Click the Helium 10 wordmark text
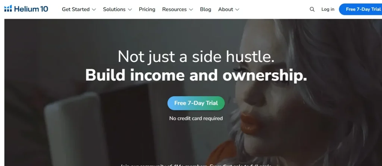Viewport: 382px width, 166px height. [31, 9]
